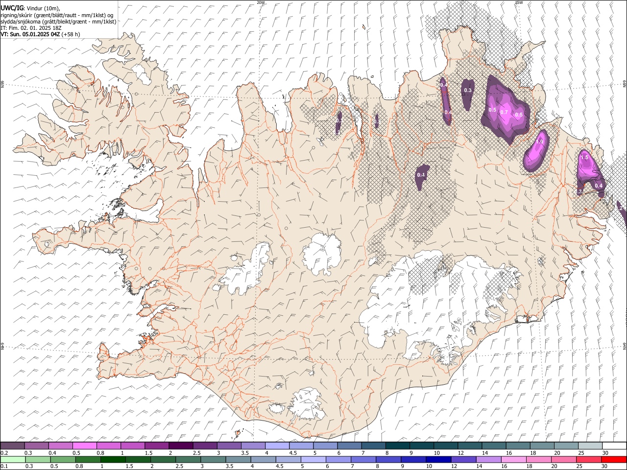
Task: Pick the 0.3 light green swatch, lower legend row
Action: click(x=38, y=459)
